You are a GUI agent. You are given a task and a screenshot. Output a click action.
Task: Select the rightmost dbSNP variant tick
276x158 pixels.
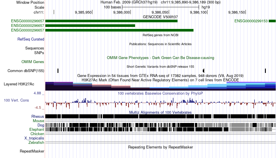(265, 71)
